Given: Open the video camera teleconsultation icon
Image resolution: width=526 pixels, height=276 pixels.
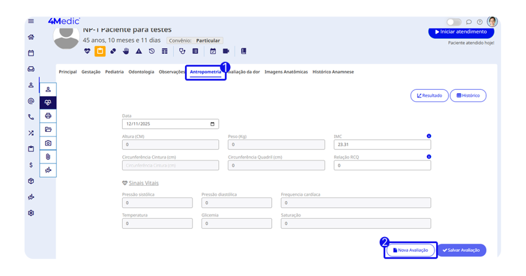Looking at the screenshot, I should (226, 51).
